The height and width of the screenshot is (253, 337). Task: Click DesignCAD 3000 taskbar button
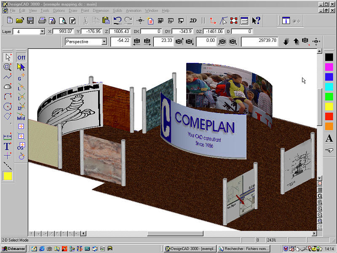click(x=190, y=249)
